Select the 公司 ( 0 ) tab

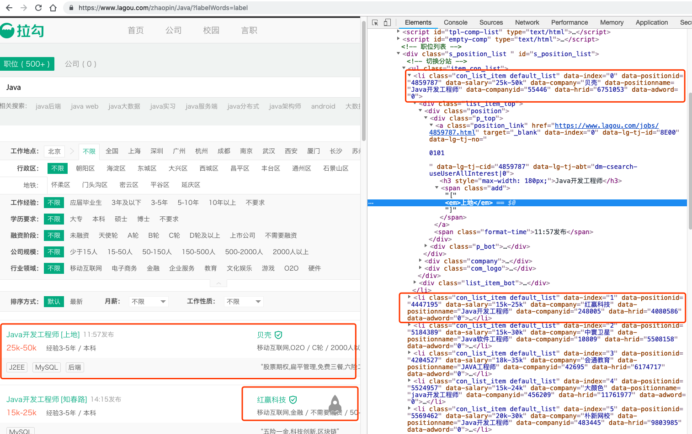[x=80, y=64]
